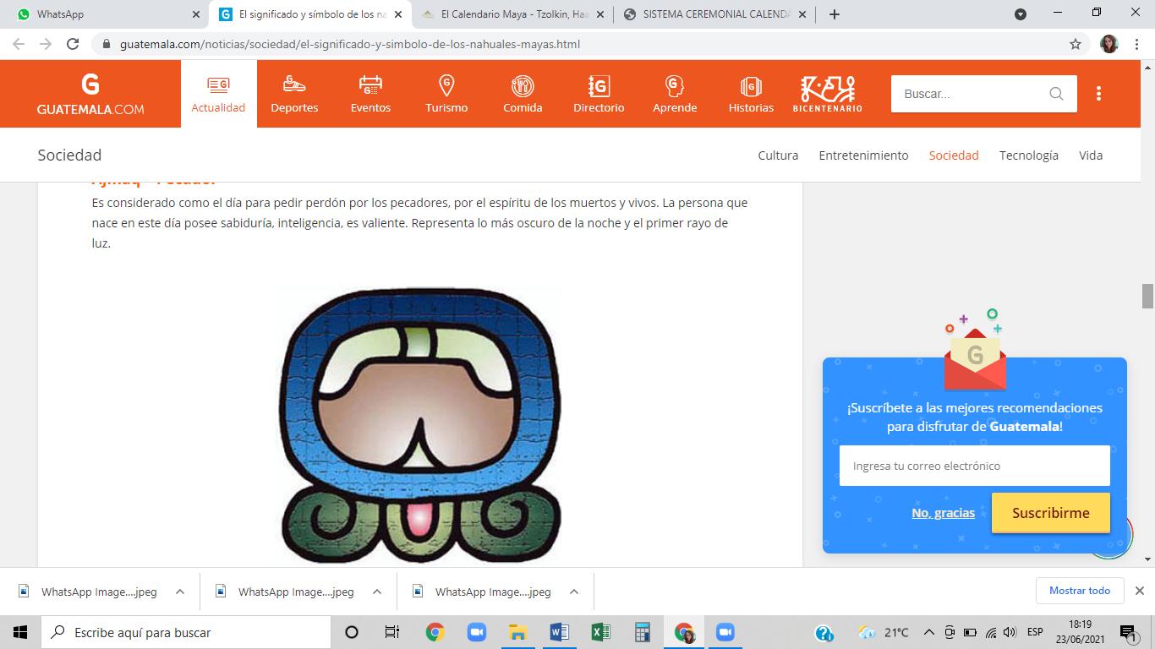1155x649 pixels.
Task: Launch Calculator from the taskbar
Action: (x=642, y=632)
